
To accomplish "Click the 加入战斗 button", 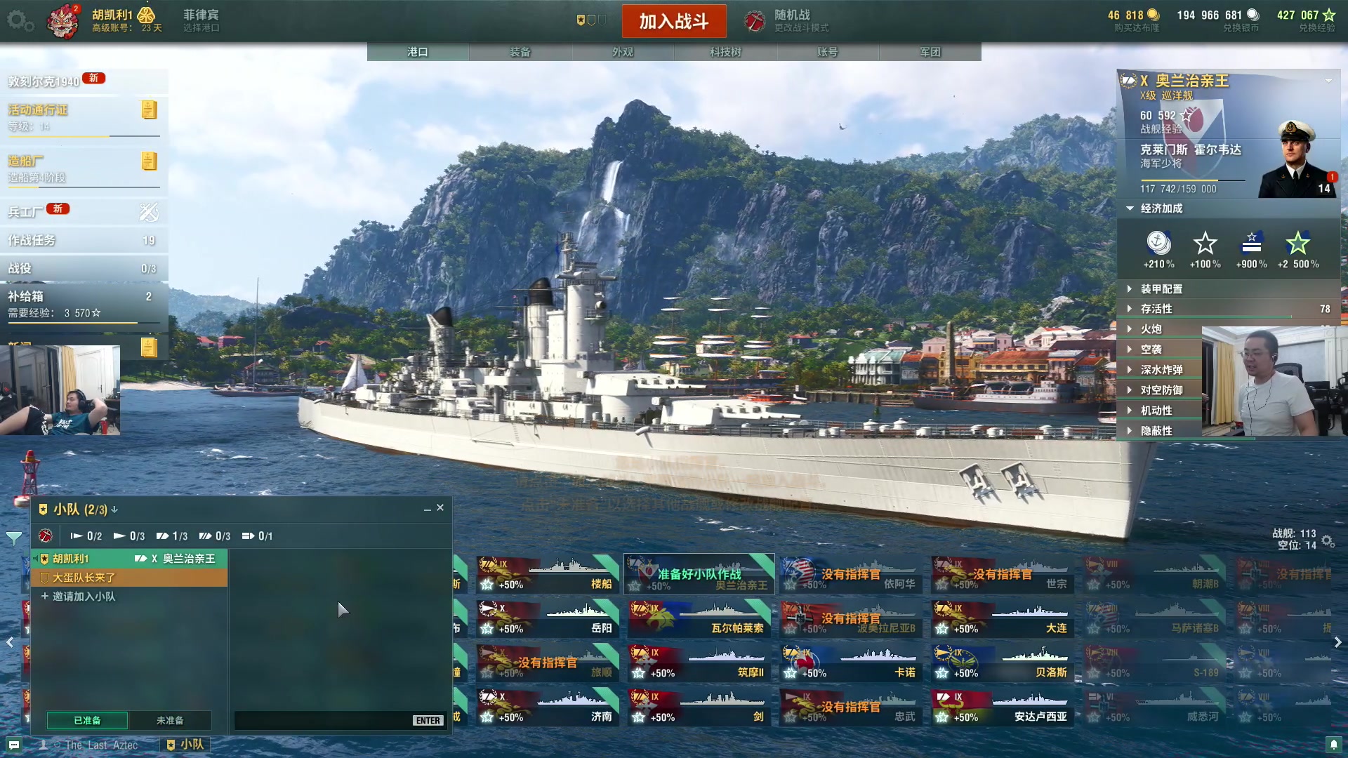I will (674, 21).
